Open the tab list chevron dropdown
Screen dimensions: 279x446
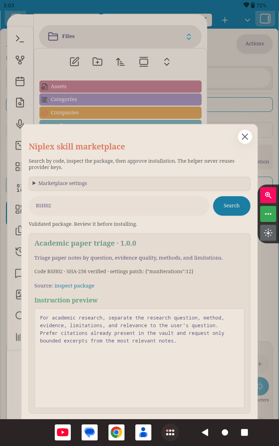pyautogui.click(x=248, y=20)
